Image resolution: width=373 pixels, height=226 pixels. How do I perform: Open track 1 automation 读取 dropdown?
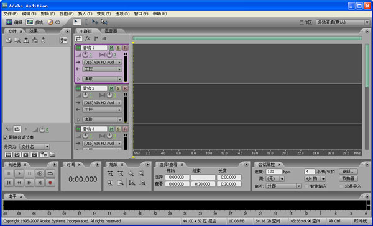click(102, 79)
